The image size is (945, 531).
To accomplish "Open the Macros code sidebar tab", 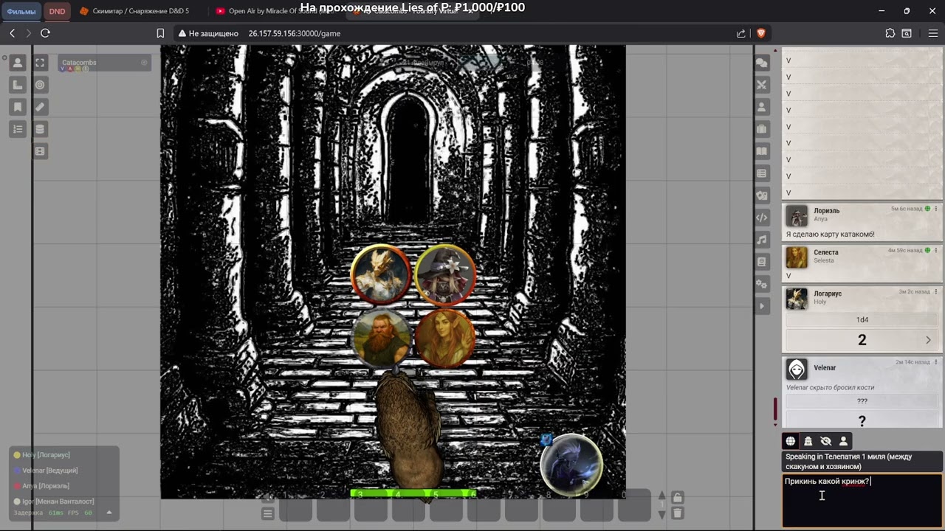I will (x=762, y=218).
